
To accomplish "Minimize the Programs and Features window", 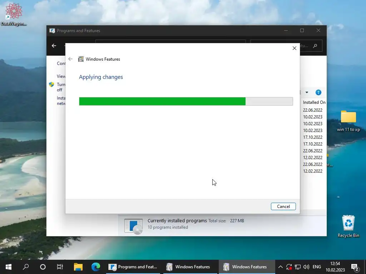I will 286,31.
